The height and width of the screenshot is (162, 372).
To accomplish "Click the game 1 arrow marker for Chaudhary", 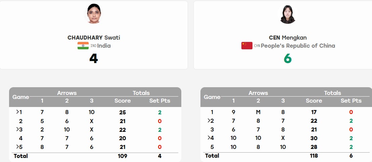I will [x=17, y=112].
